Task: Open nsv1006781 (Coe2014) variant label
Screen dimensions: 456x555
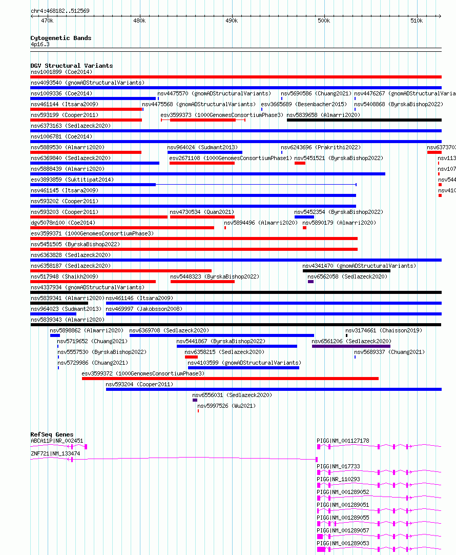Action: (x=61, y=136)
